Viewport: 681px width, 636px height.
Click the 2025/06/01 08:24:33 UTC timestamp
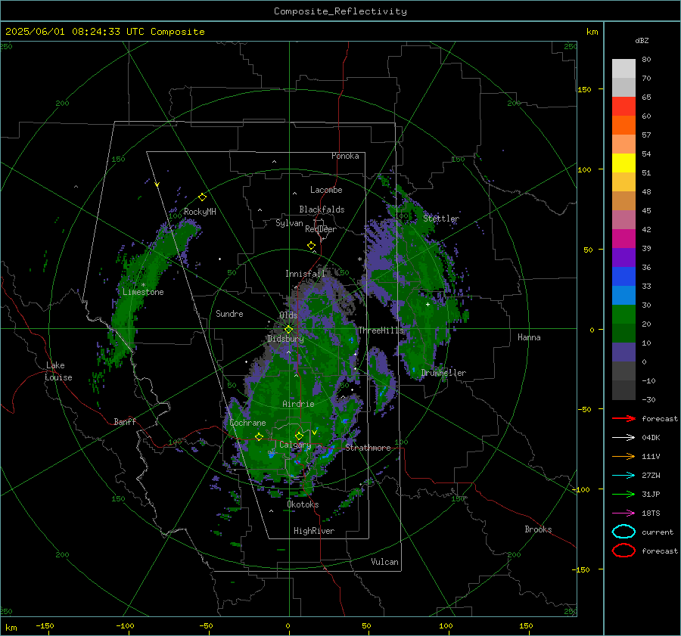point(69,32)
